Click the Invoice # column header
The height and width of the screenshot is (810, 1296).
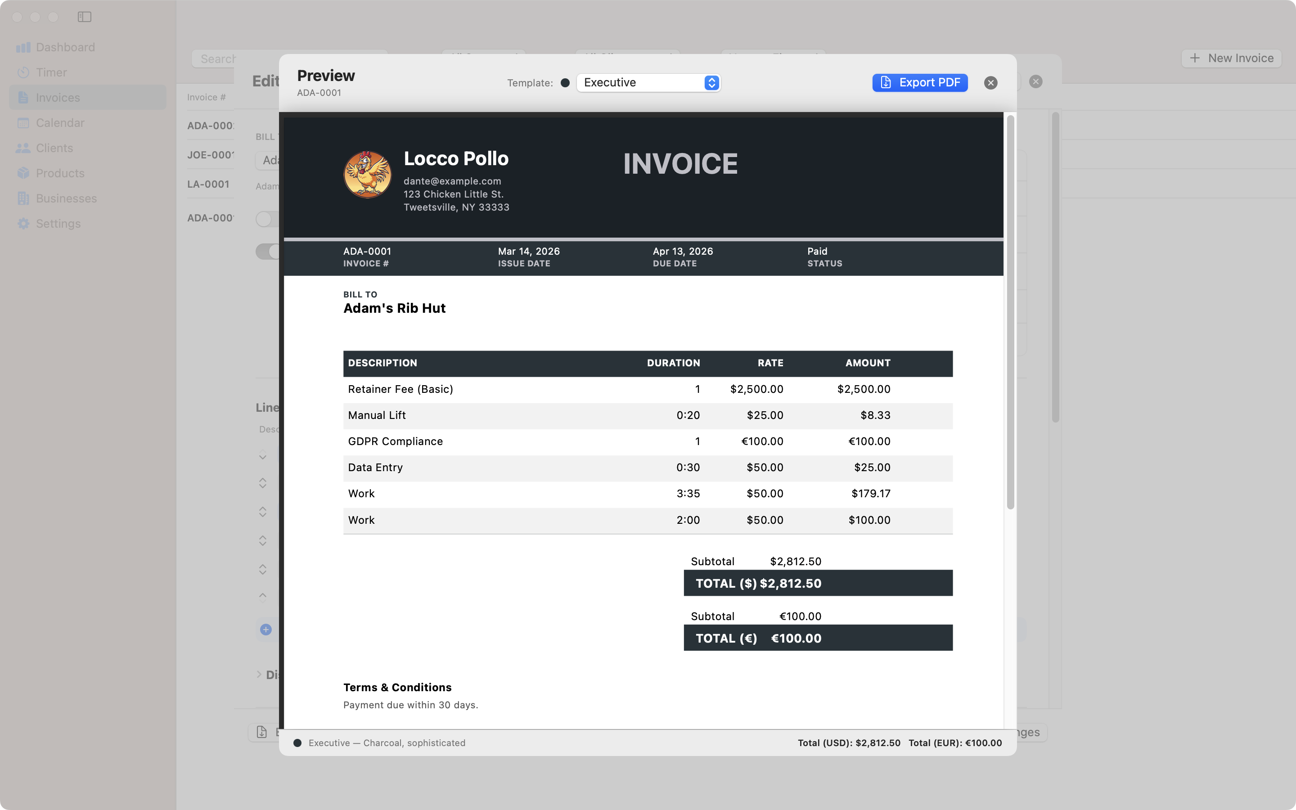click(206, 97)
